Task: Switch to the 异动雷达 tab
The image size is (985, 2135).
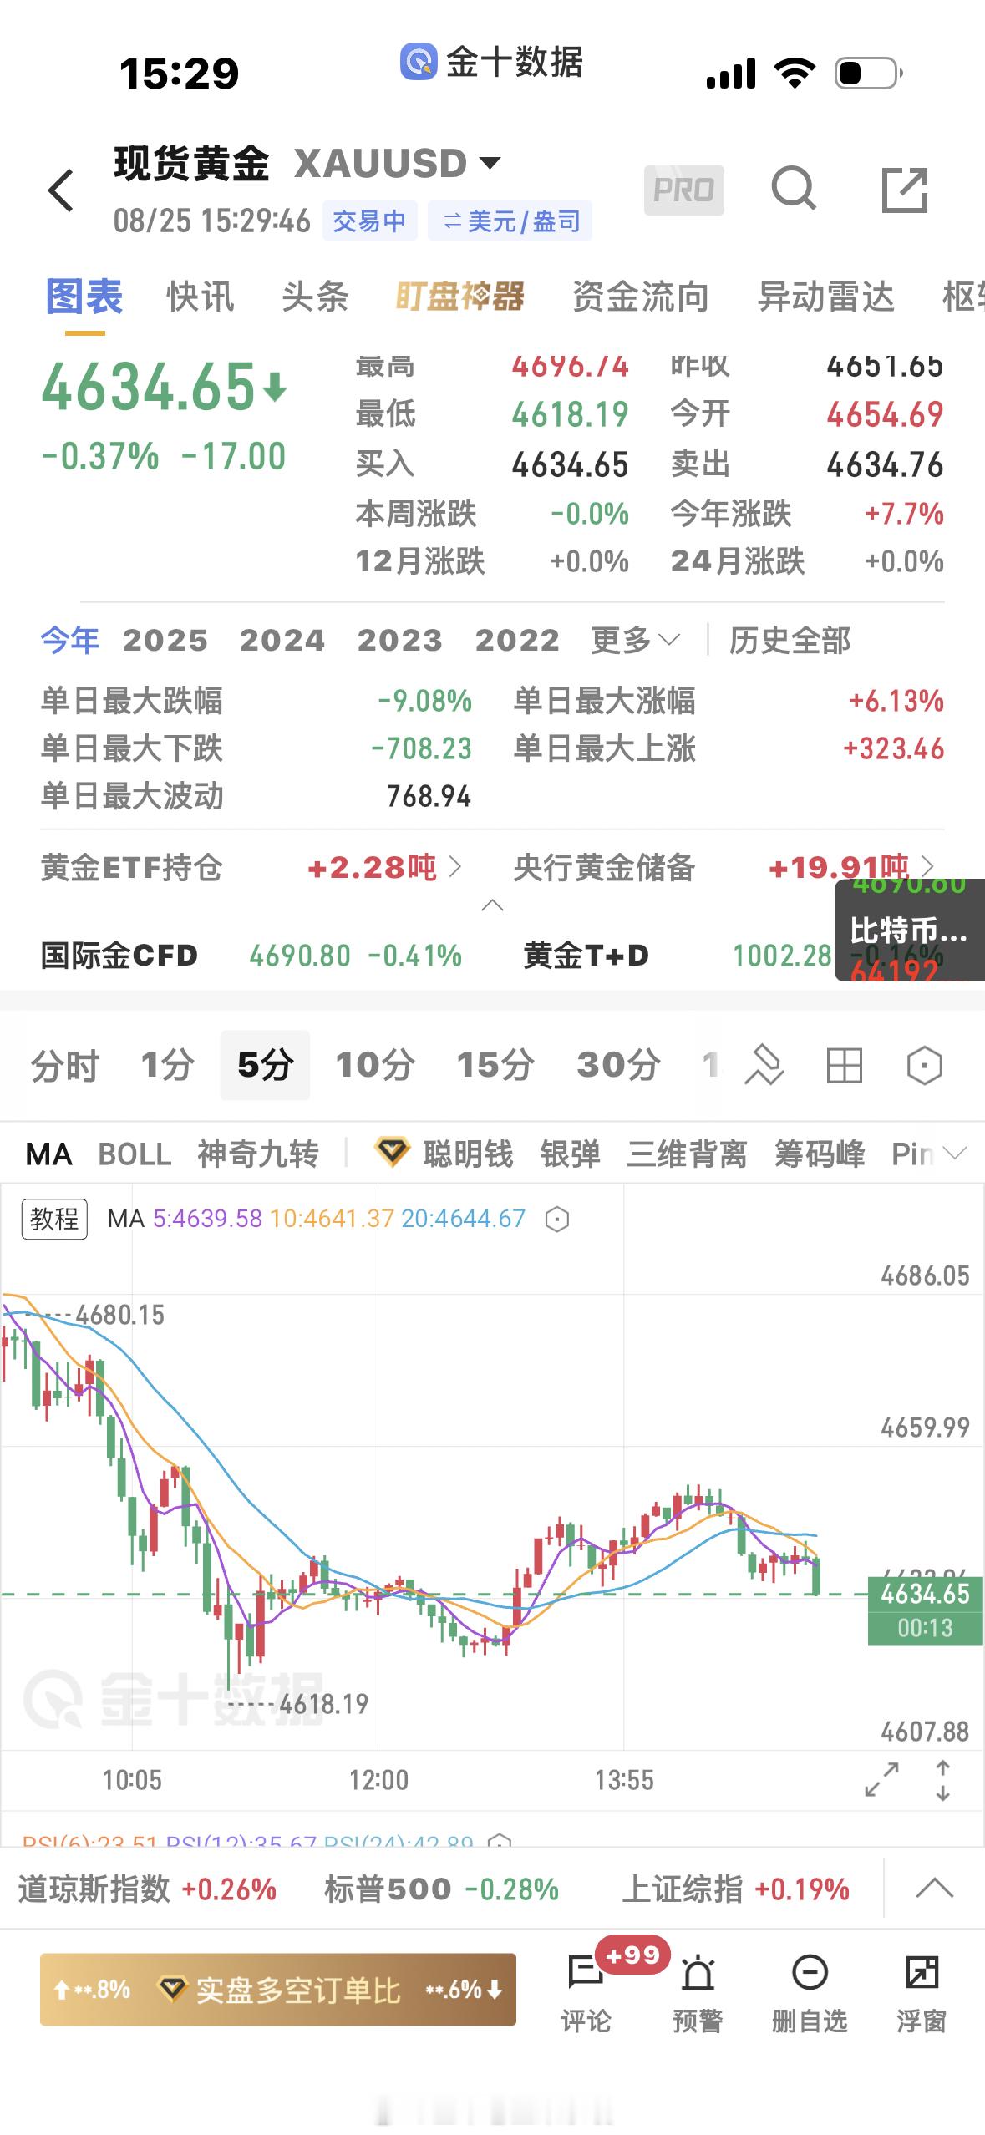Action: coord(825,297)
